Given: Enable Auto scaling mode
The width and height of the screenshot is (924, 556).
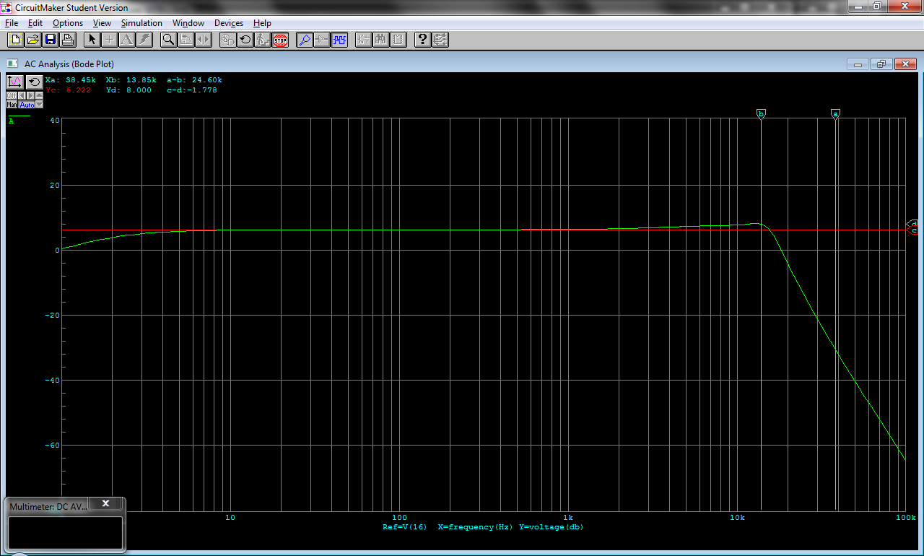Looking at the screenshot, I should (27, 105).
